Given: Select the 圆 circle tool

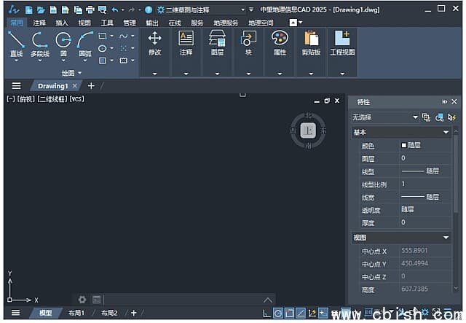Looking at the screenshot, I should point(63,44).
